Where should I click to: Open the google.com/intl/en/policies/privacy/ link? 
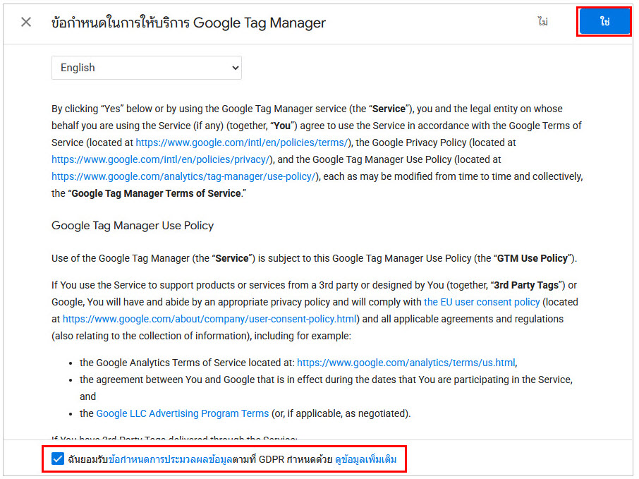click(162, 159)
